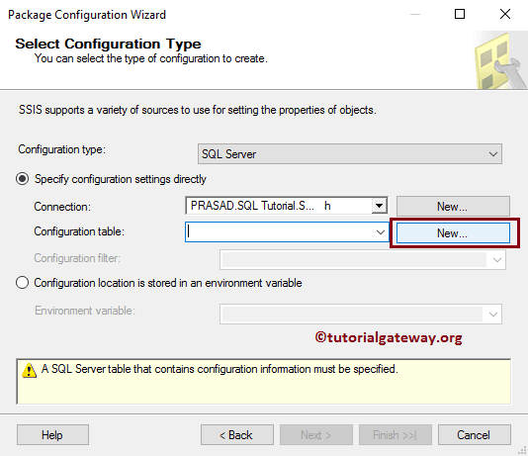Screen dimensions: 528x456
Task: Click New button next to Connection
Action: coord(453,206)
